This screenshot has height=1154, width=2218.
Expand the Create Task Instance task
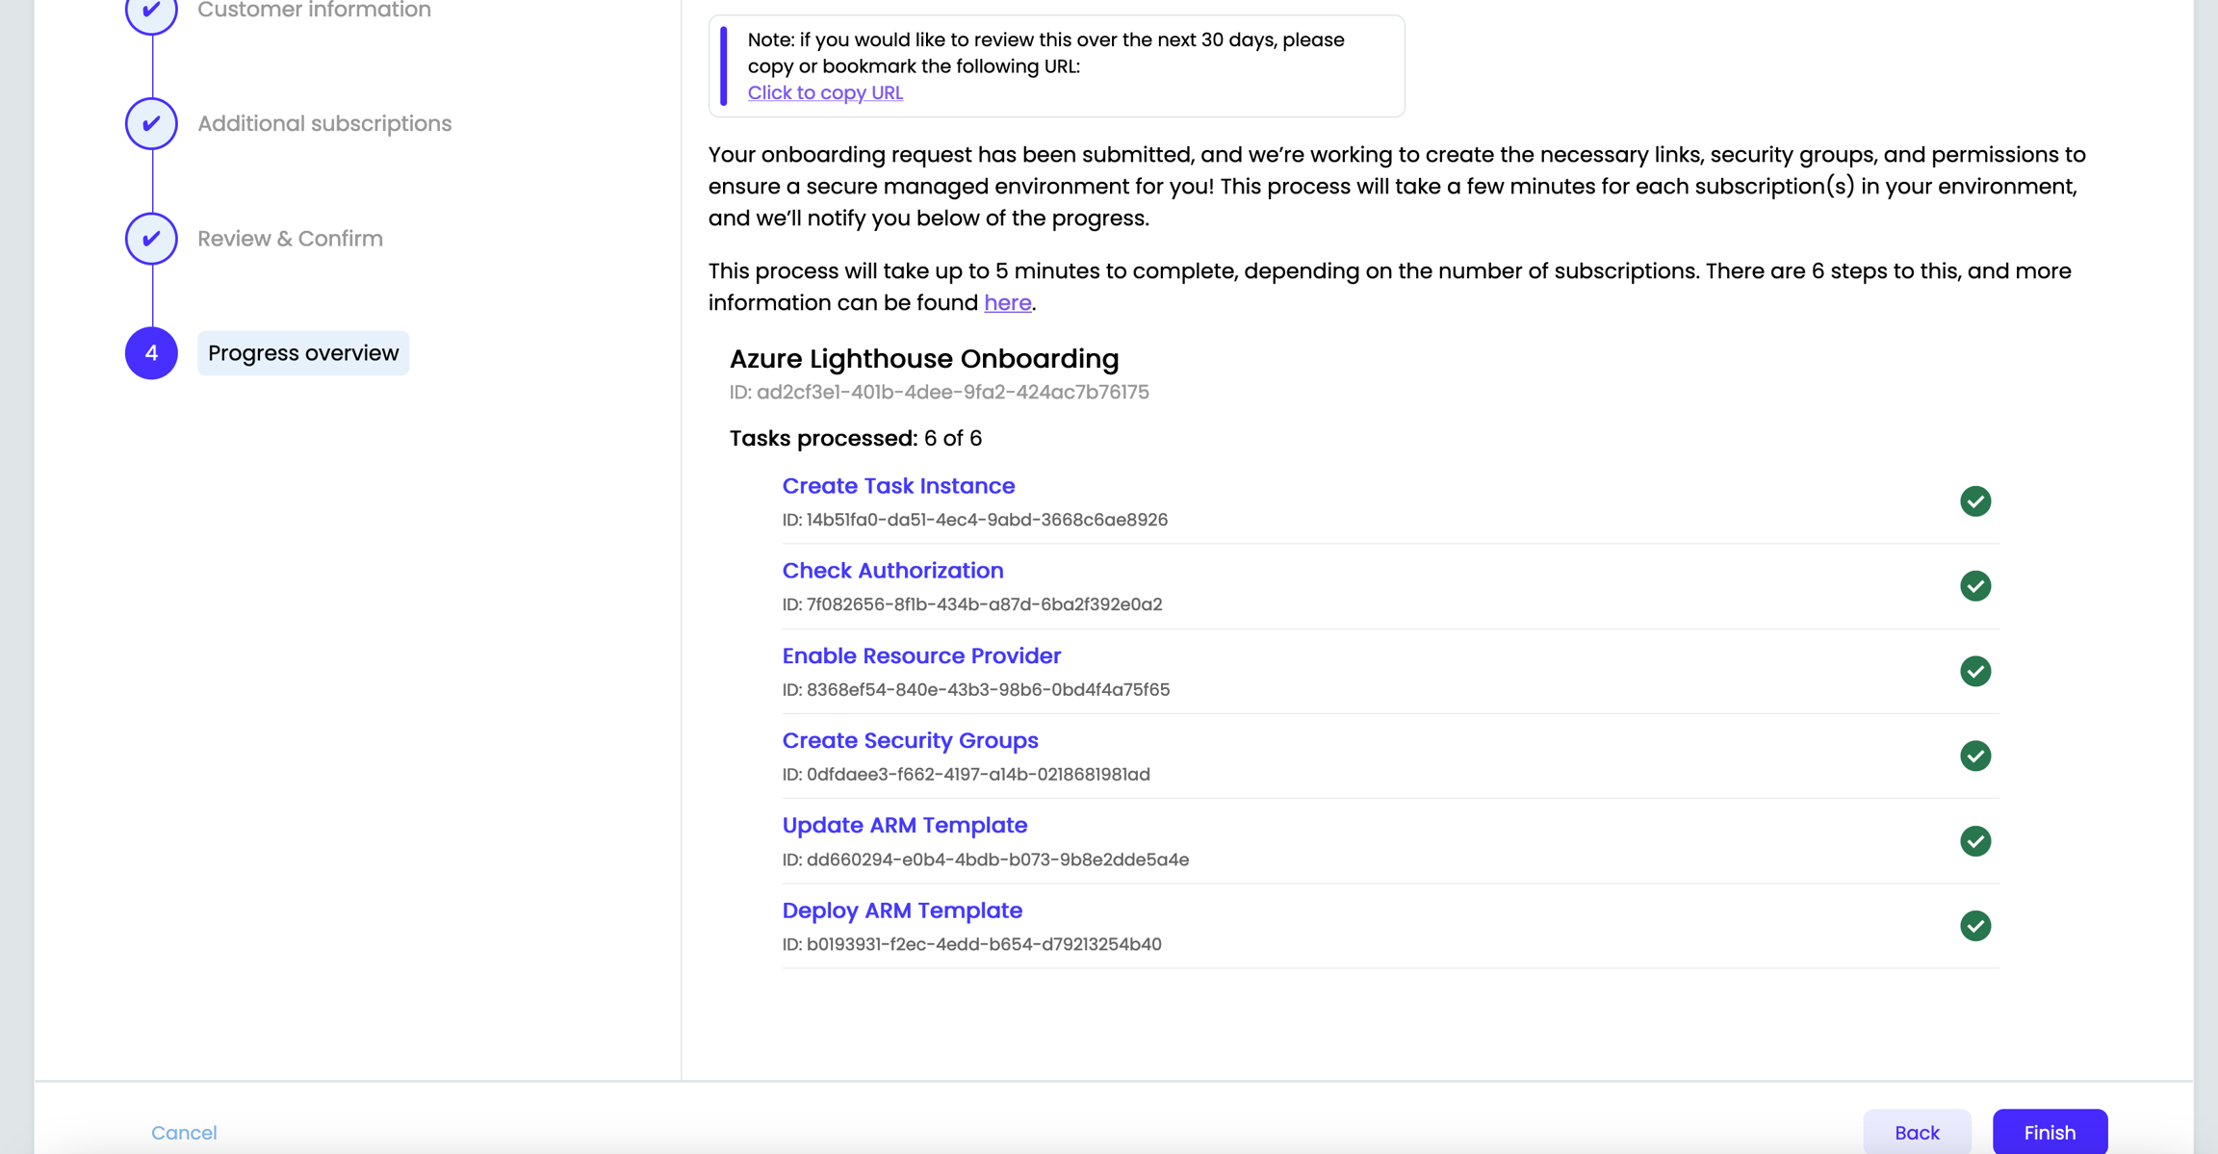(x=898, y=486)
